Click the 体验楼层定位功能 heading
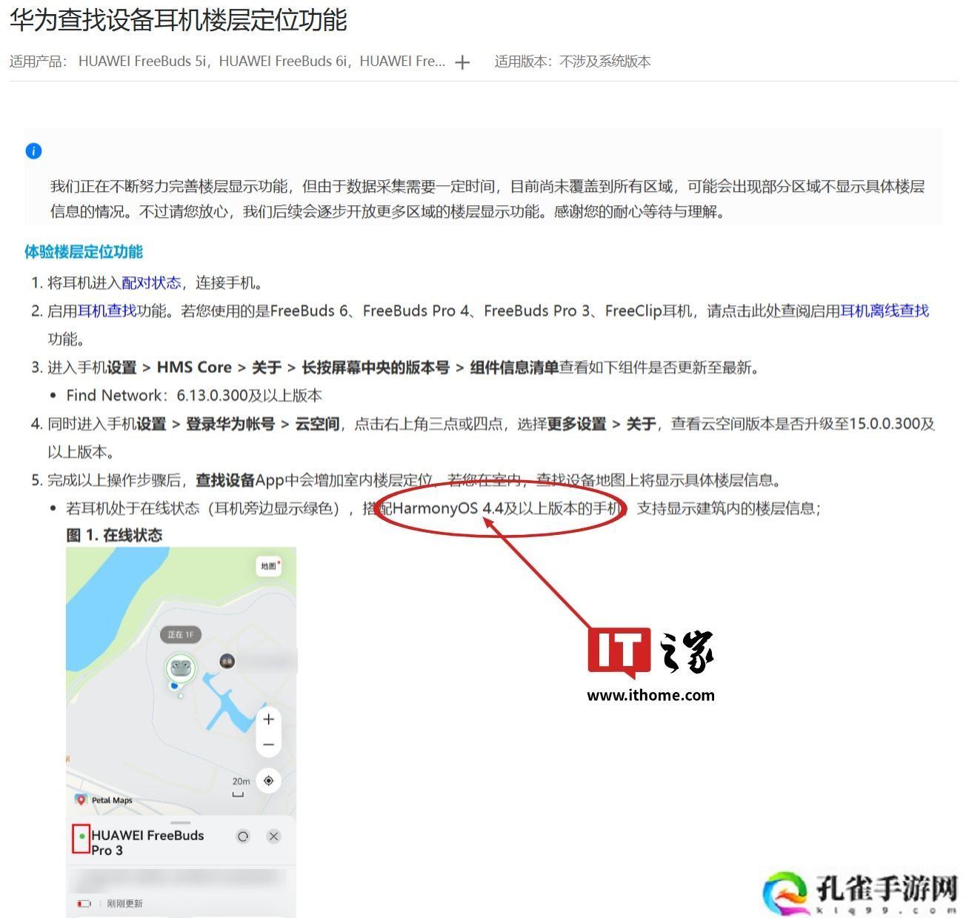The width and height of the screenshot is (966, 918). pos(84,251)
